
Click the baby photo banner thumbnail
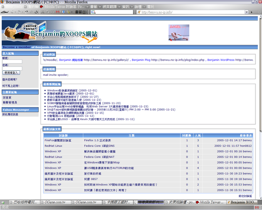178,32
